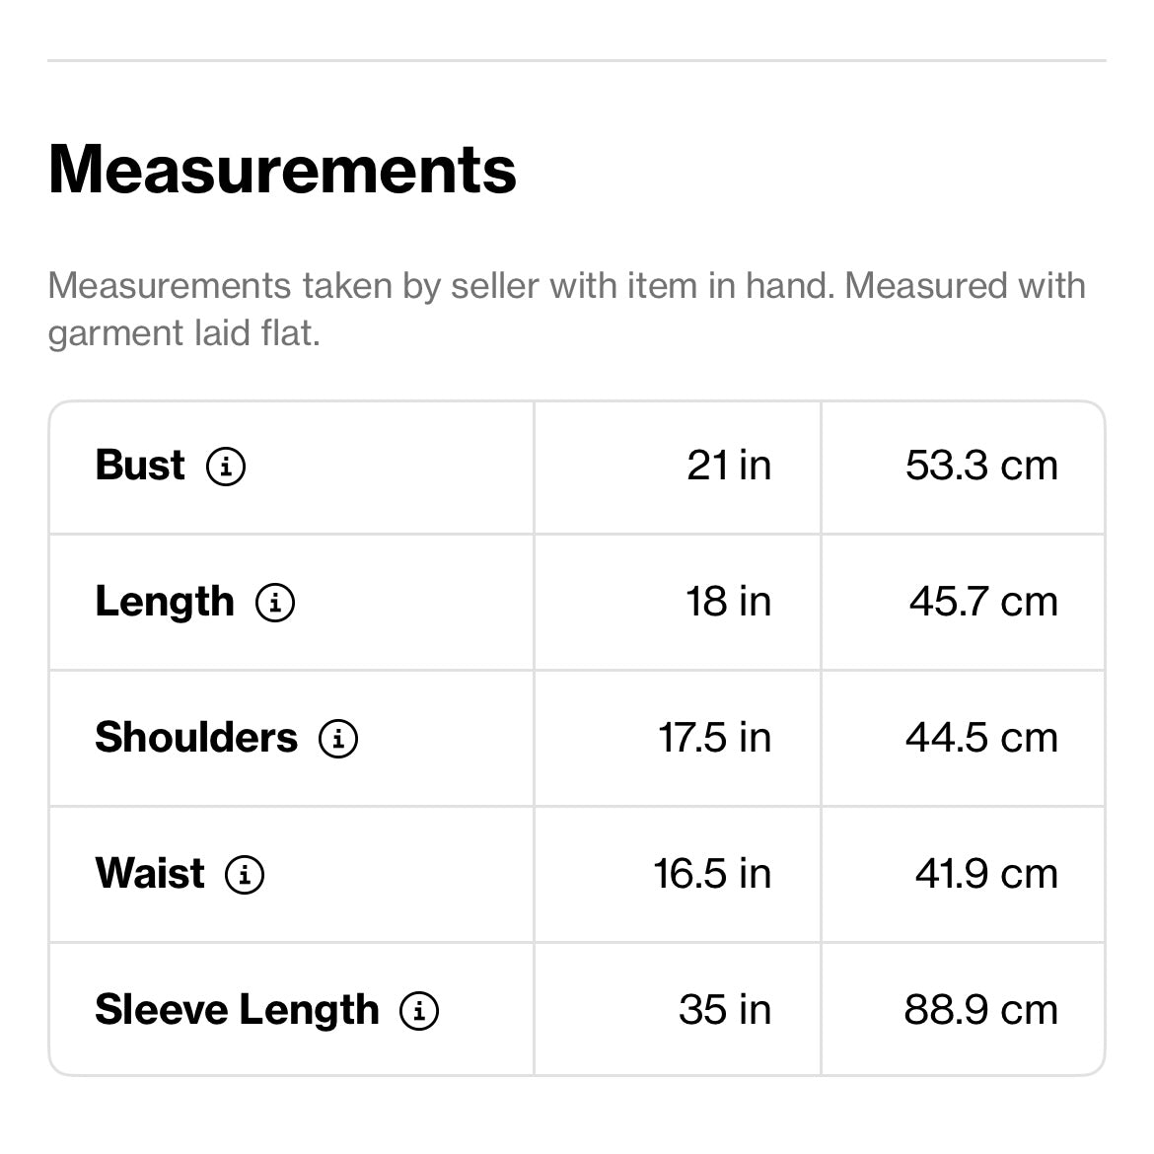This screenshot has height=1154, width=1154.
Task: Click the Shoulders row label
Action: [196, 738]
